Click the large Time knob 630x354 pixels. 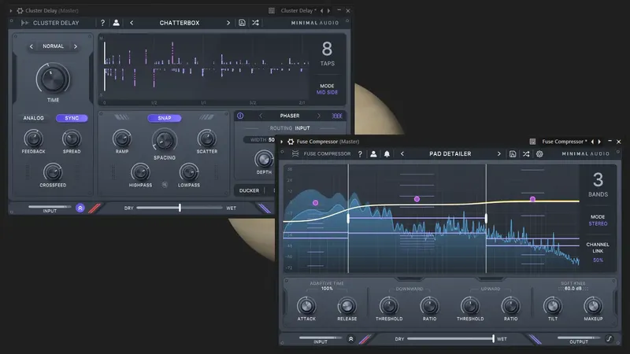pyautogui.click(x=53, y=79)
